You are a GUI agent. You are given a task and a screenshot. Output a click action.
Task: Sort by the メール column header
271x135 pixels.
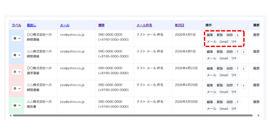click(65, 25)
